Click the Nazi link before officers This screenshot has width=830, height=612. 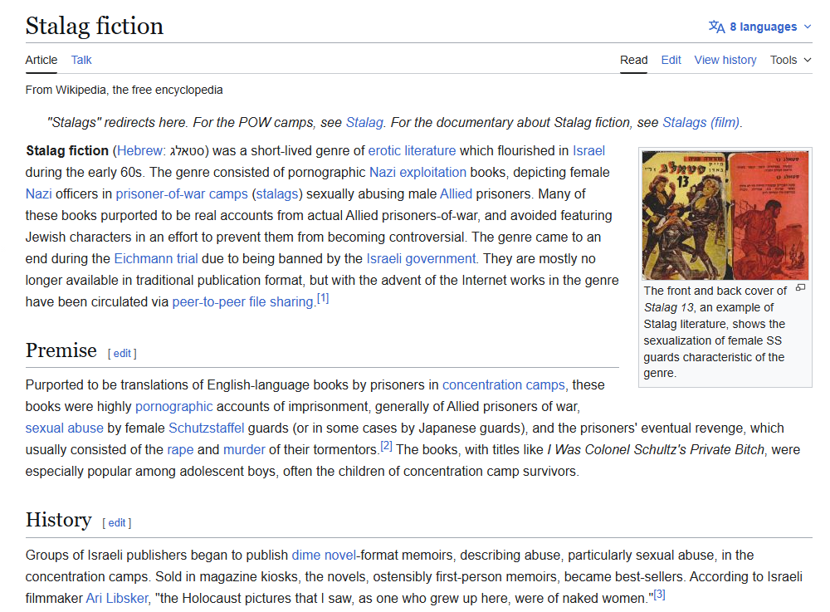39,194
